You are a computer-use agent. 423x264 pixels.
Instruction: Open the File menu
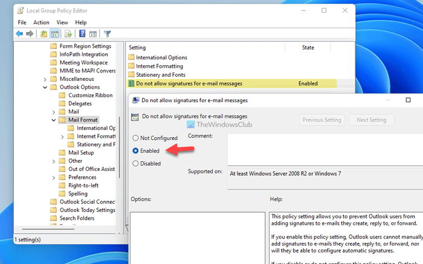click(x=22, y=22)
